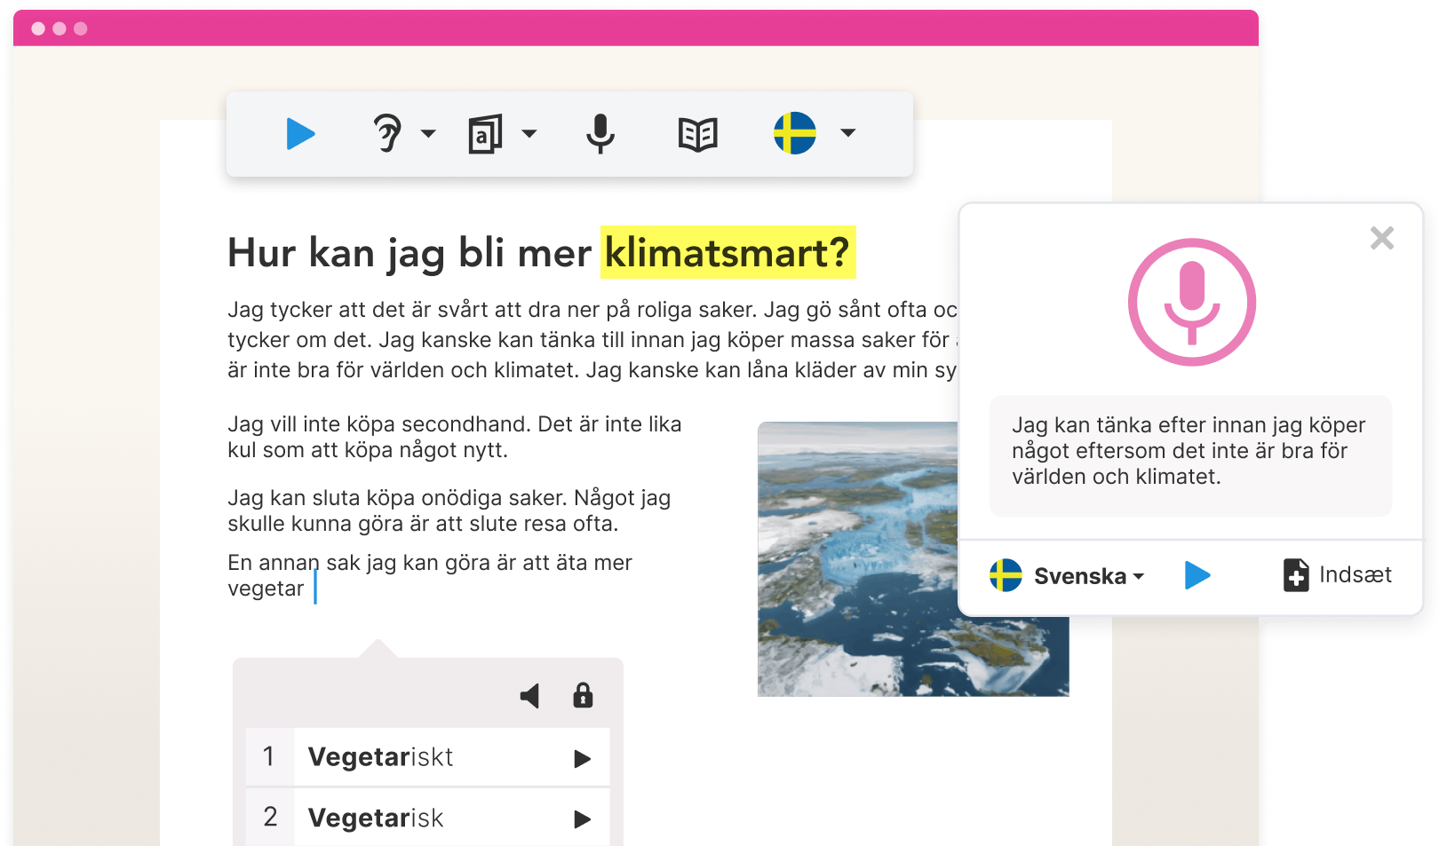The width and height of the screenshot is (1447, 846).
Task: Start reading the text with the blue play icon
Action: (x=302, y=134)
